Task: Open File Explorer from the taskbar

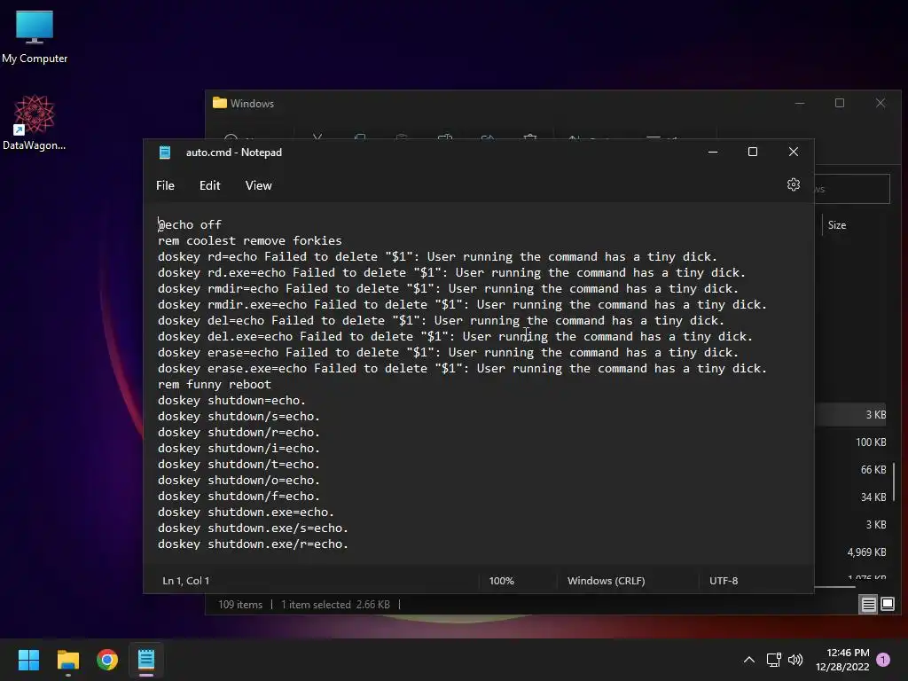Action: pos(67,660)
